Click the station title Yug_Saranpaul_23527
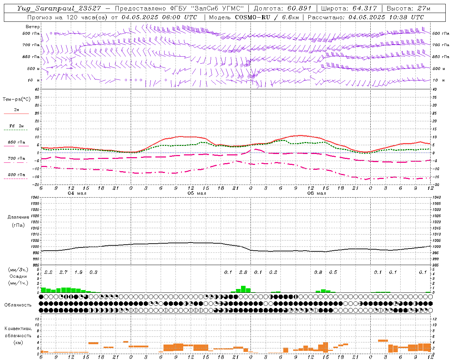Viewport: 451px width, 360px height. point(59,8)
